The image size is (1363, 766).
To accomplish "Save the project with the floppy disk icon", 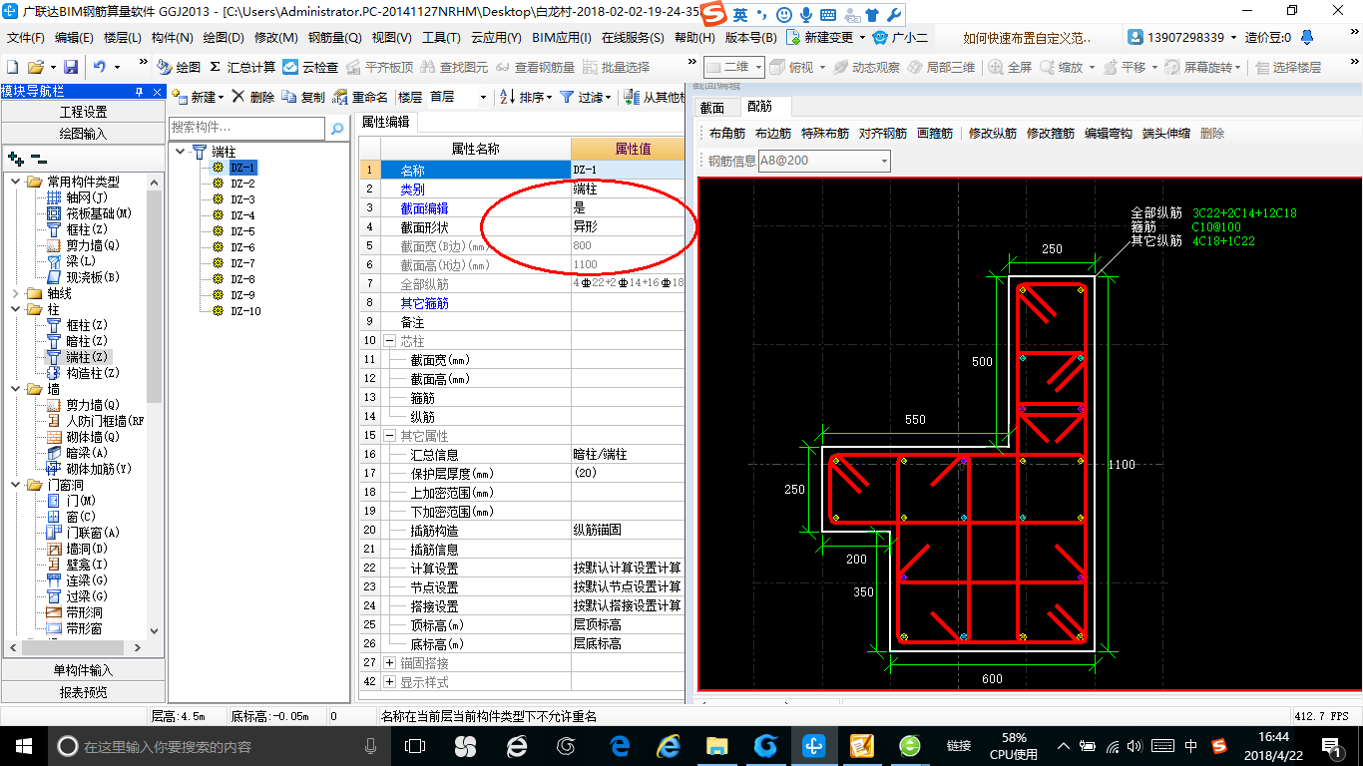I will coord(71,67).
